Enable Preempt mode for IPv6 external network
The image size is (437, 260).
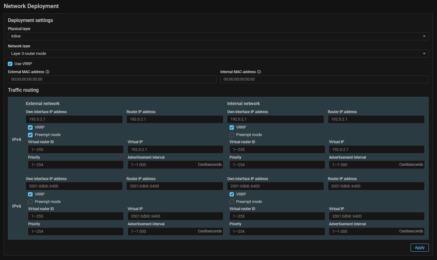(x=30, y=202)
